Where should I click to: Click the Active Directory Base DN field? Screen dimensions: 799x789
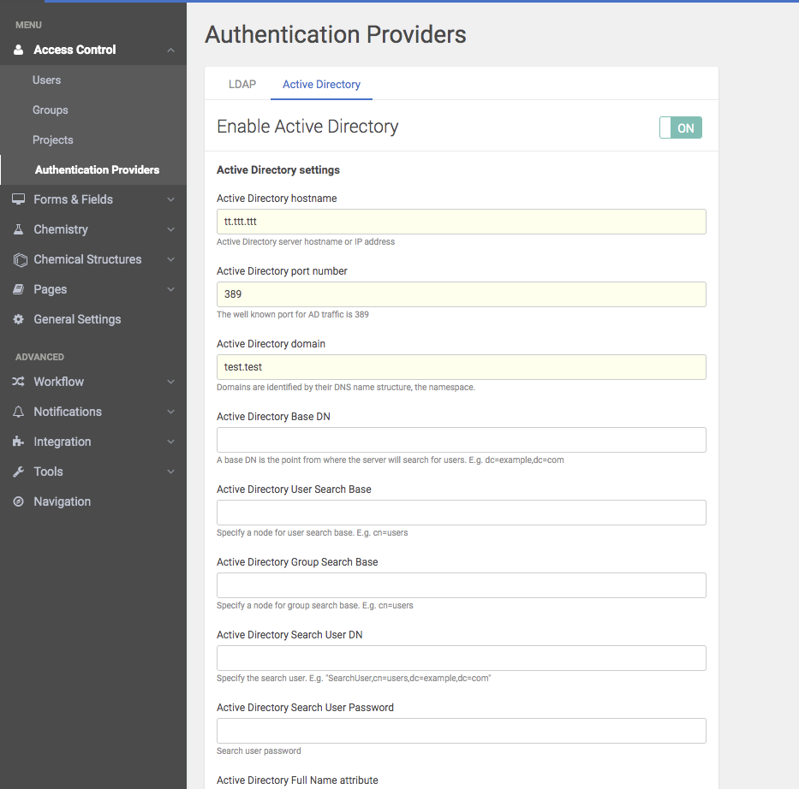click(461, 440)
